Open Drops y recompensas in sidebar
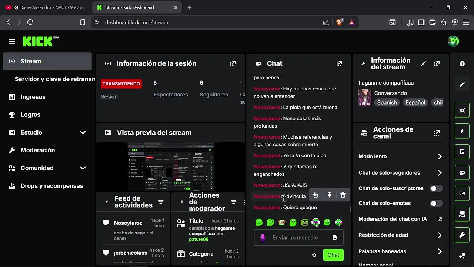Image resolution: width=474 pixels, height=267 pixels. [x=48, y=186]
